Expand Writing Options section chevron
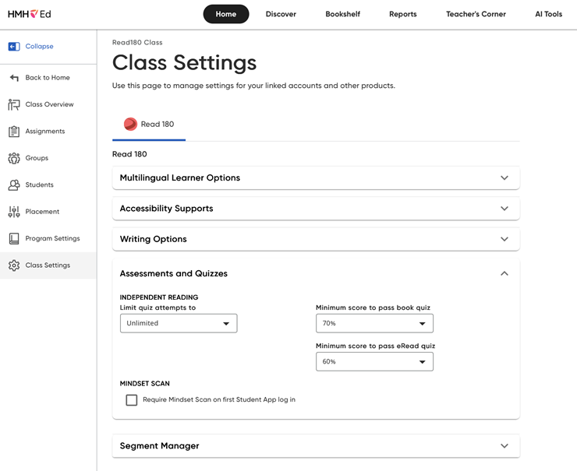This screenshot has width=577, height=471. (x=504, y=239)
